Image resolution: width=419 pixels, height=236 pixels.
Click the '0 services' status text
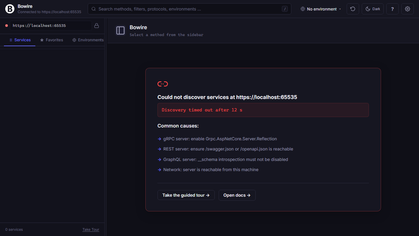coord(14,229)
